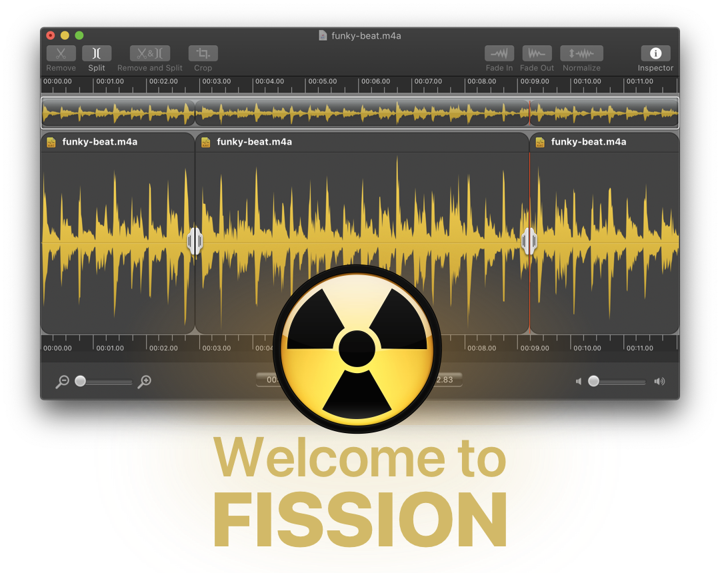
Task: Activate the Crop tool icon
Action: point(203,53)
